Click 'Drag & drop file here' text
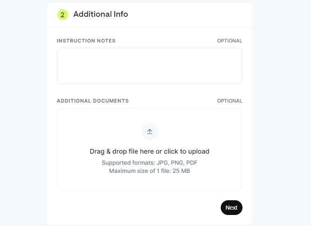 (x=122, y=151)
